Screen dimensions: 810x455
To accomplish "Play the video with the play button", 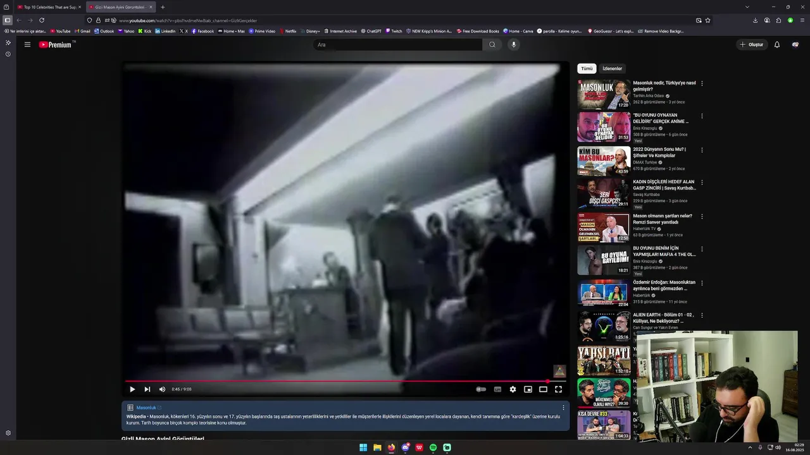I will click(x=132, y=389).
